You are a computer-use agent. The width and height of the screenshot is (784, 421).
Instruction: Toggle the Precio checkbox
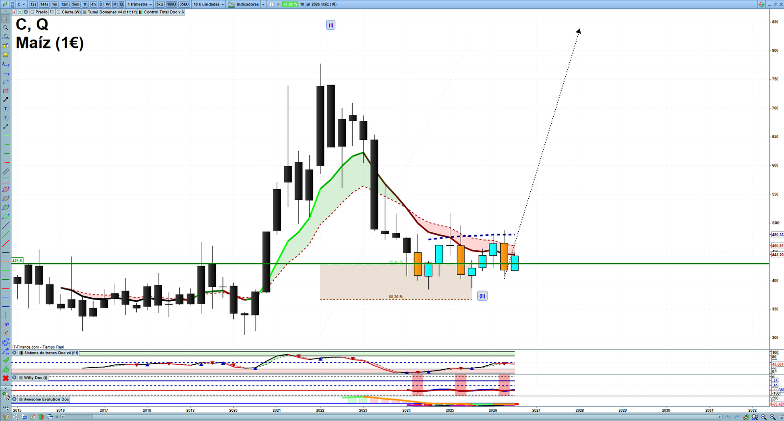coord(32,12)
